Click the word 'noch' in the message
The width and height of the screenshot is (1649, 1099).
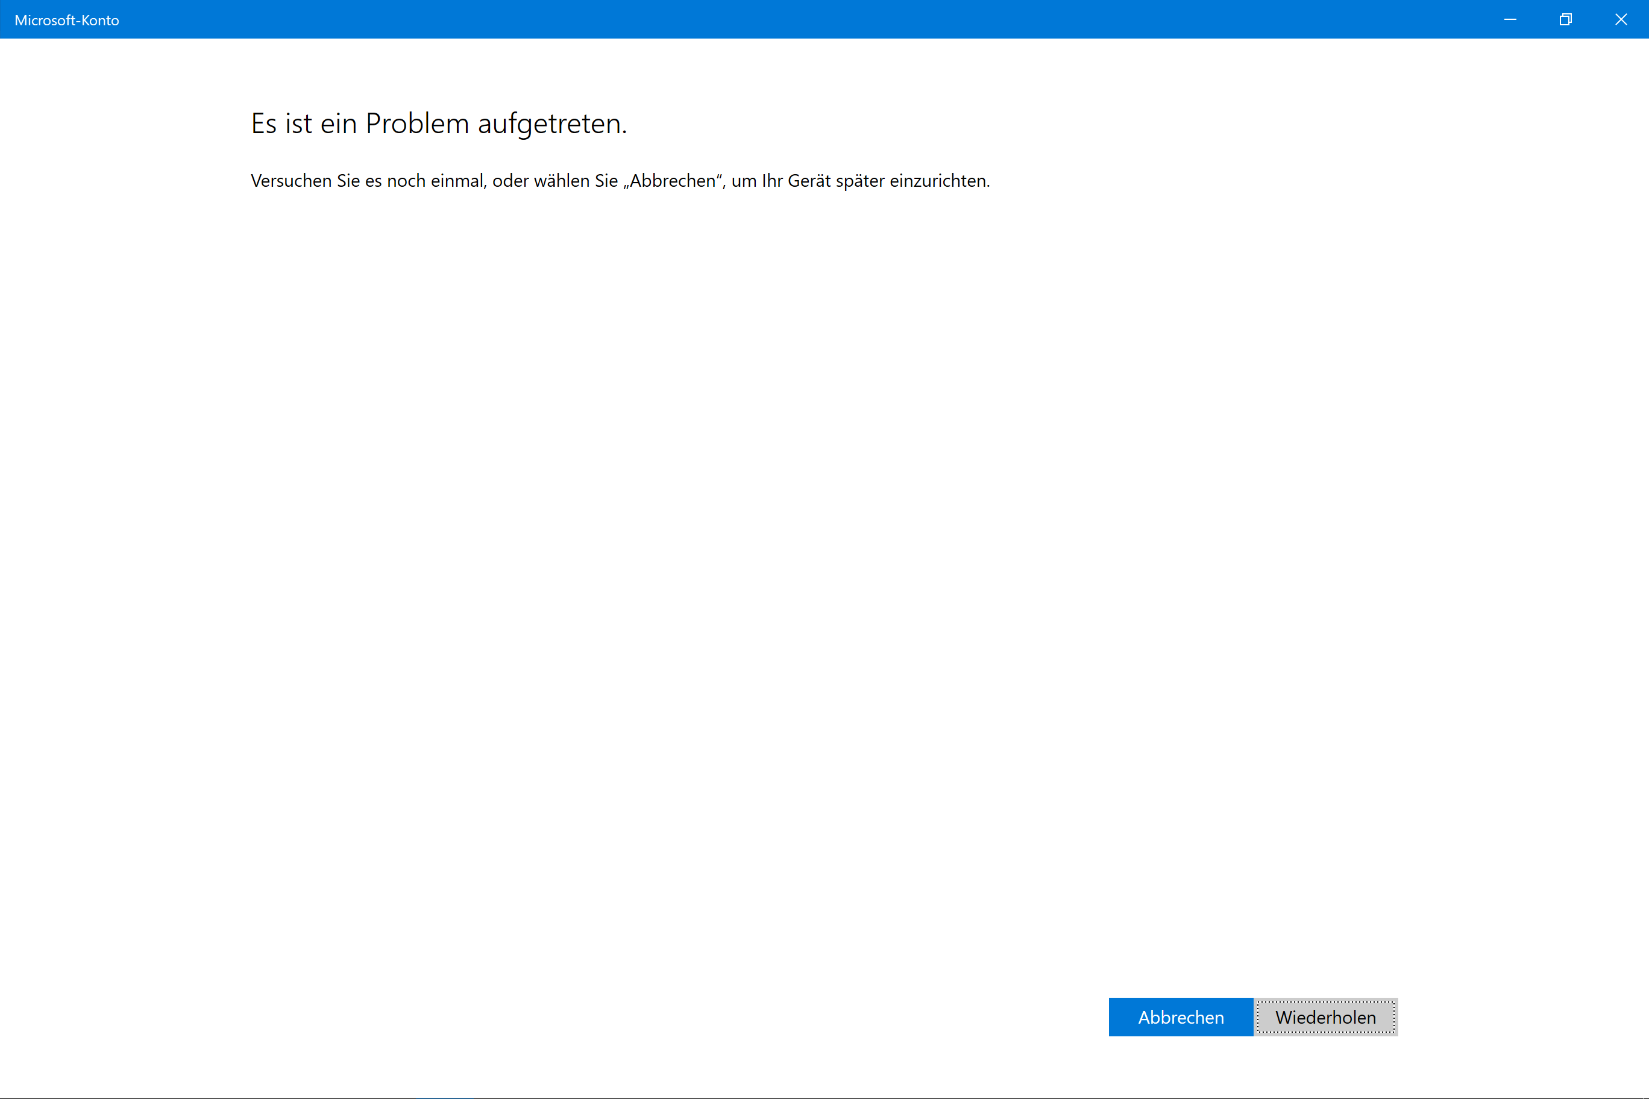(406, 181)
